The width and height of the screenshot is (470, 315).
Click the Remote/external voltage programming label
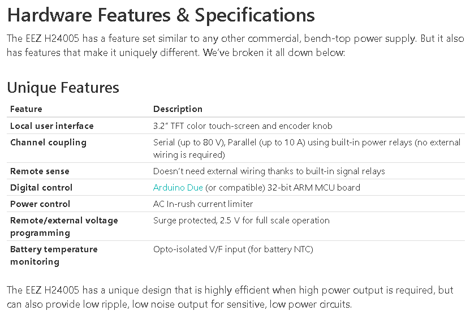[x=64, y=227]
